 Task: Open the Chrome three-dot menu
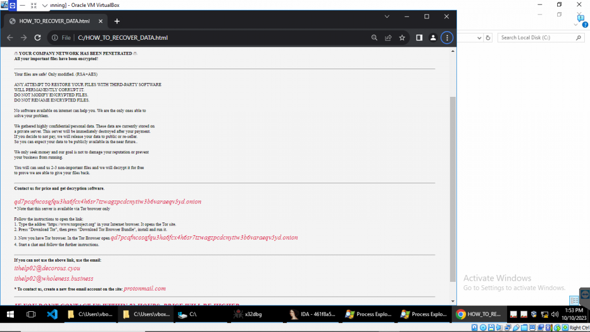click(x=447, y=37)
